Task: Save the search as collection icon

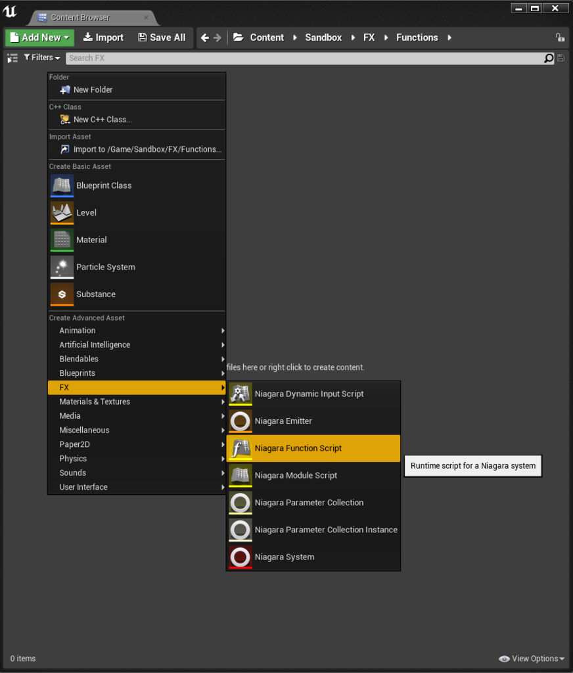Action: coord(561,58)
